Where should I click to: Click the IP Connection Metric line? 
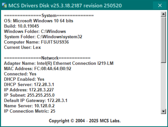[x=30, y=111]
